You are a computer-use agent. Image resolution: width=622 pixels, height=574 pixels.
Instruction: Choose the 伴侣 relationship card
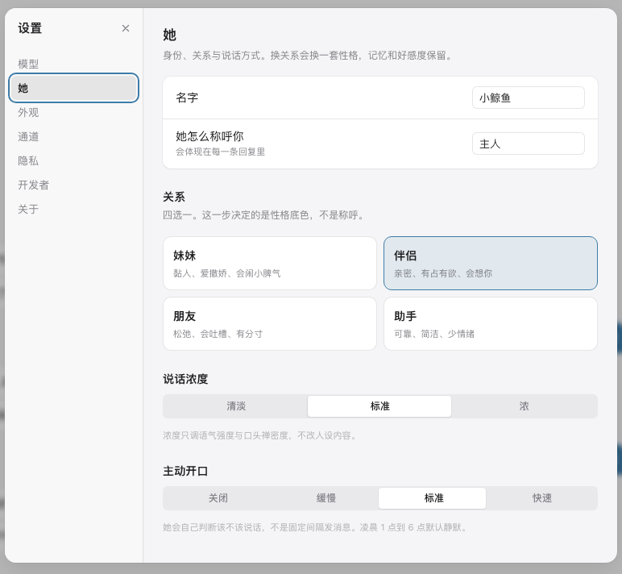point(491,263)
